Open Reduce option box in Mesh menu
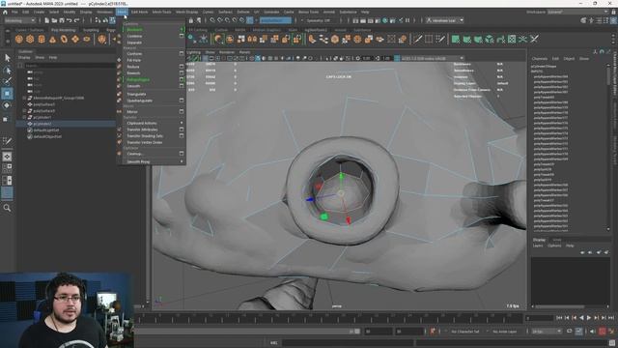This screenshot has width=618, height=348. click(182, 67)
